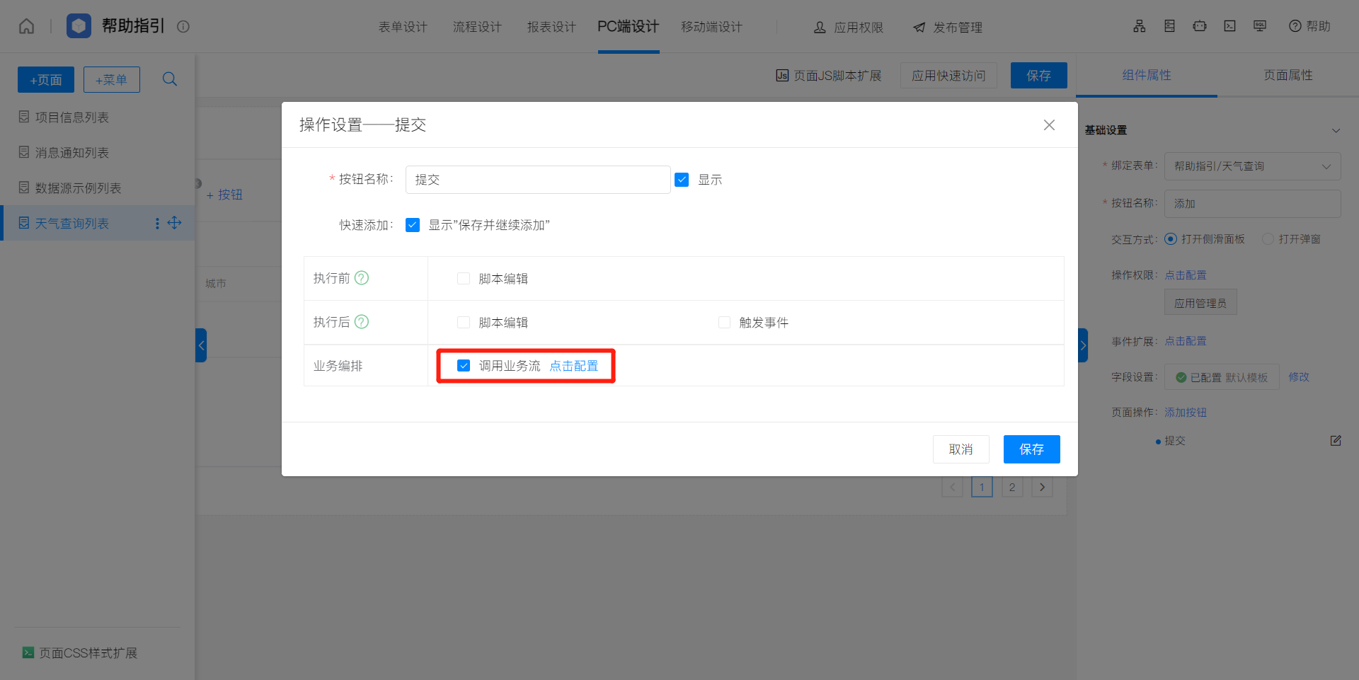
Task: Switch to 流程设计 tab
Action: (x=477, y=27)
